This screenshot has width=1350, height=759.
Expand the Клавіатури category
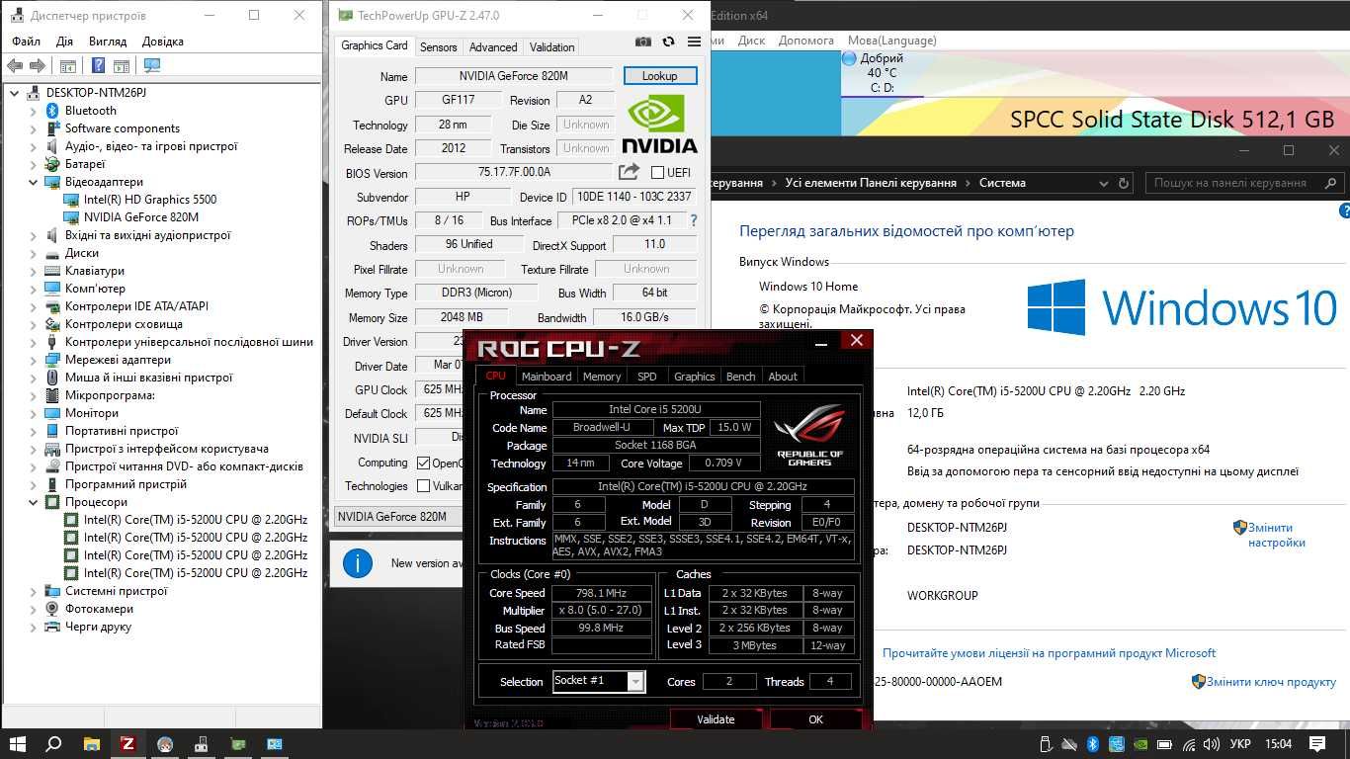coord(34,271)
